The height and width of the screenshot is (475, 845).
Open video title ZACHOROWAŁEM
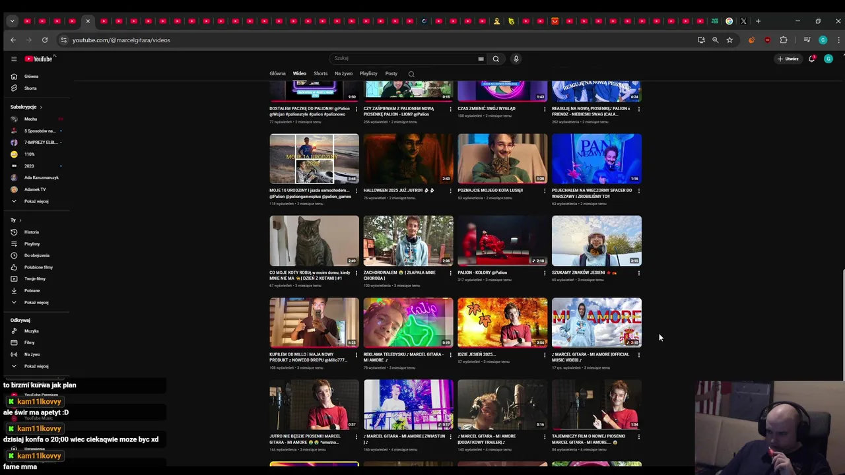click(x=400, y=275)
